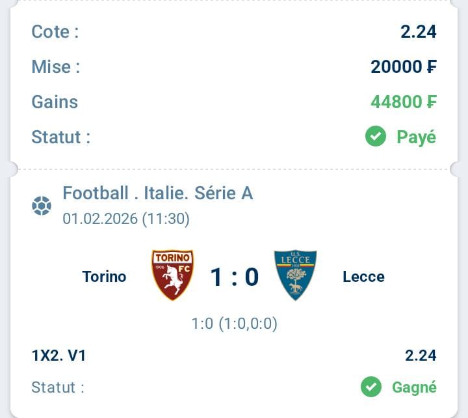Select the Torino team name

click(x=104, y=277)
